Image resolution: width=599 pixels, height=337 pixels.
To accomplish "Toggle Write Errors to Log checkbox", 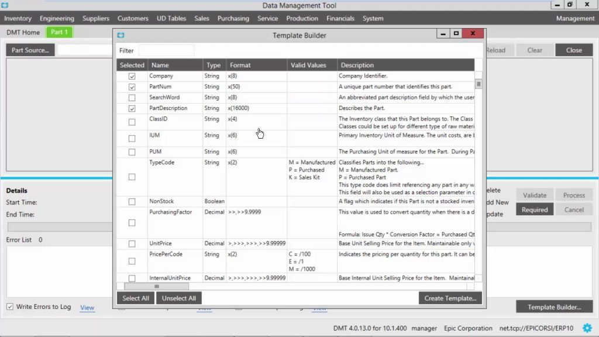I will 10,307.
